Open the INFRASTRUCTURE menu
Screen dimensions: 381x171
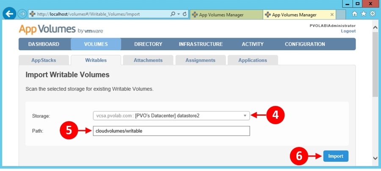click(201, 44)
